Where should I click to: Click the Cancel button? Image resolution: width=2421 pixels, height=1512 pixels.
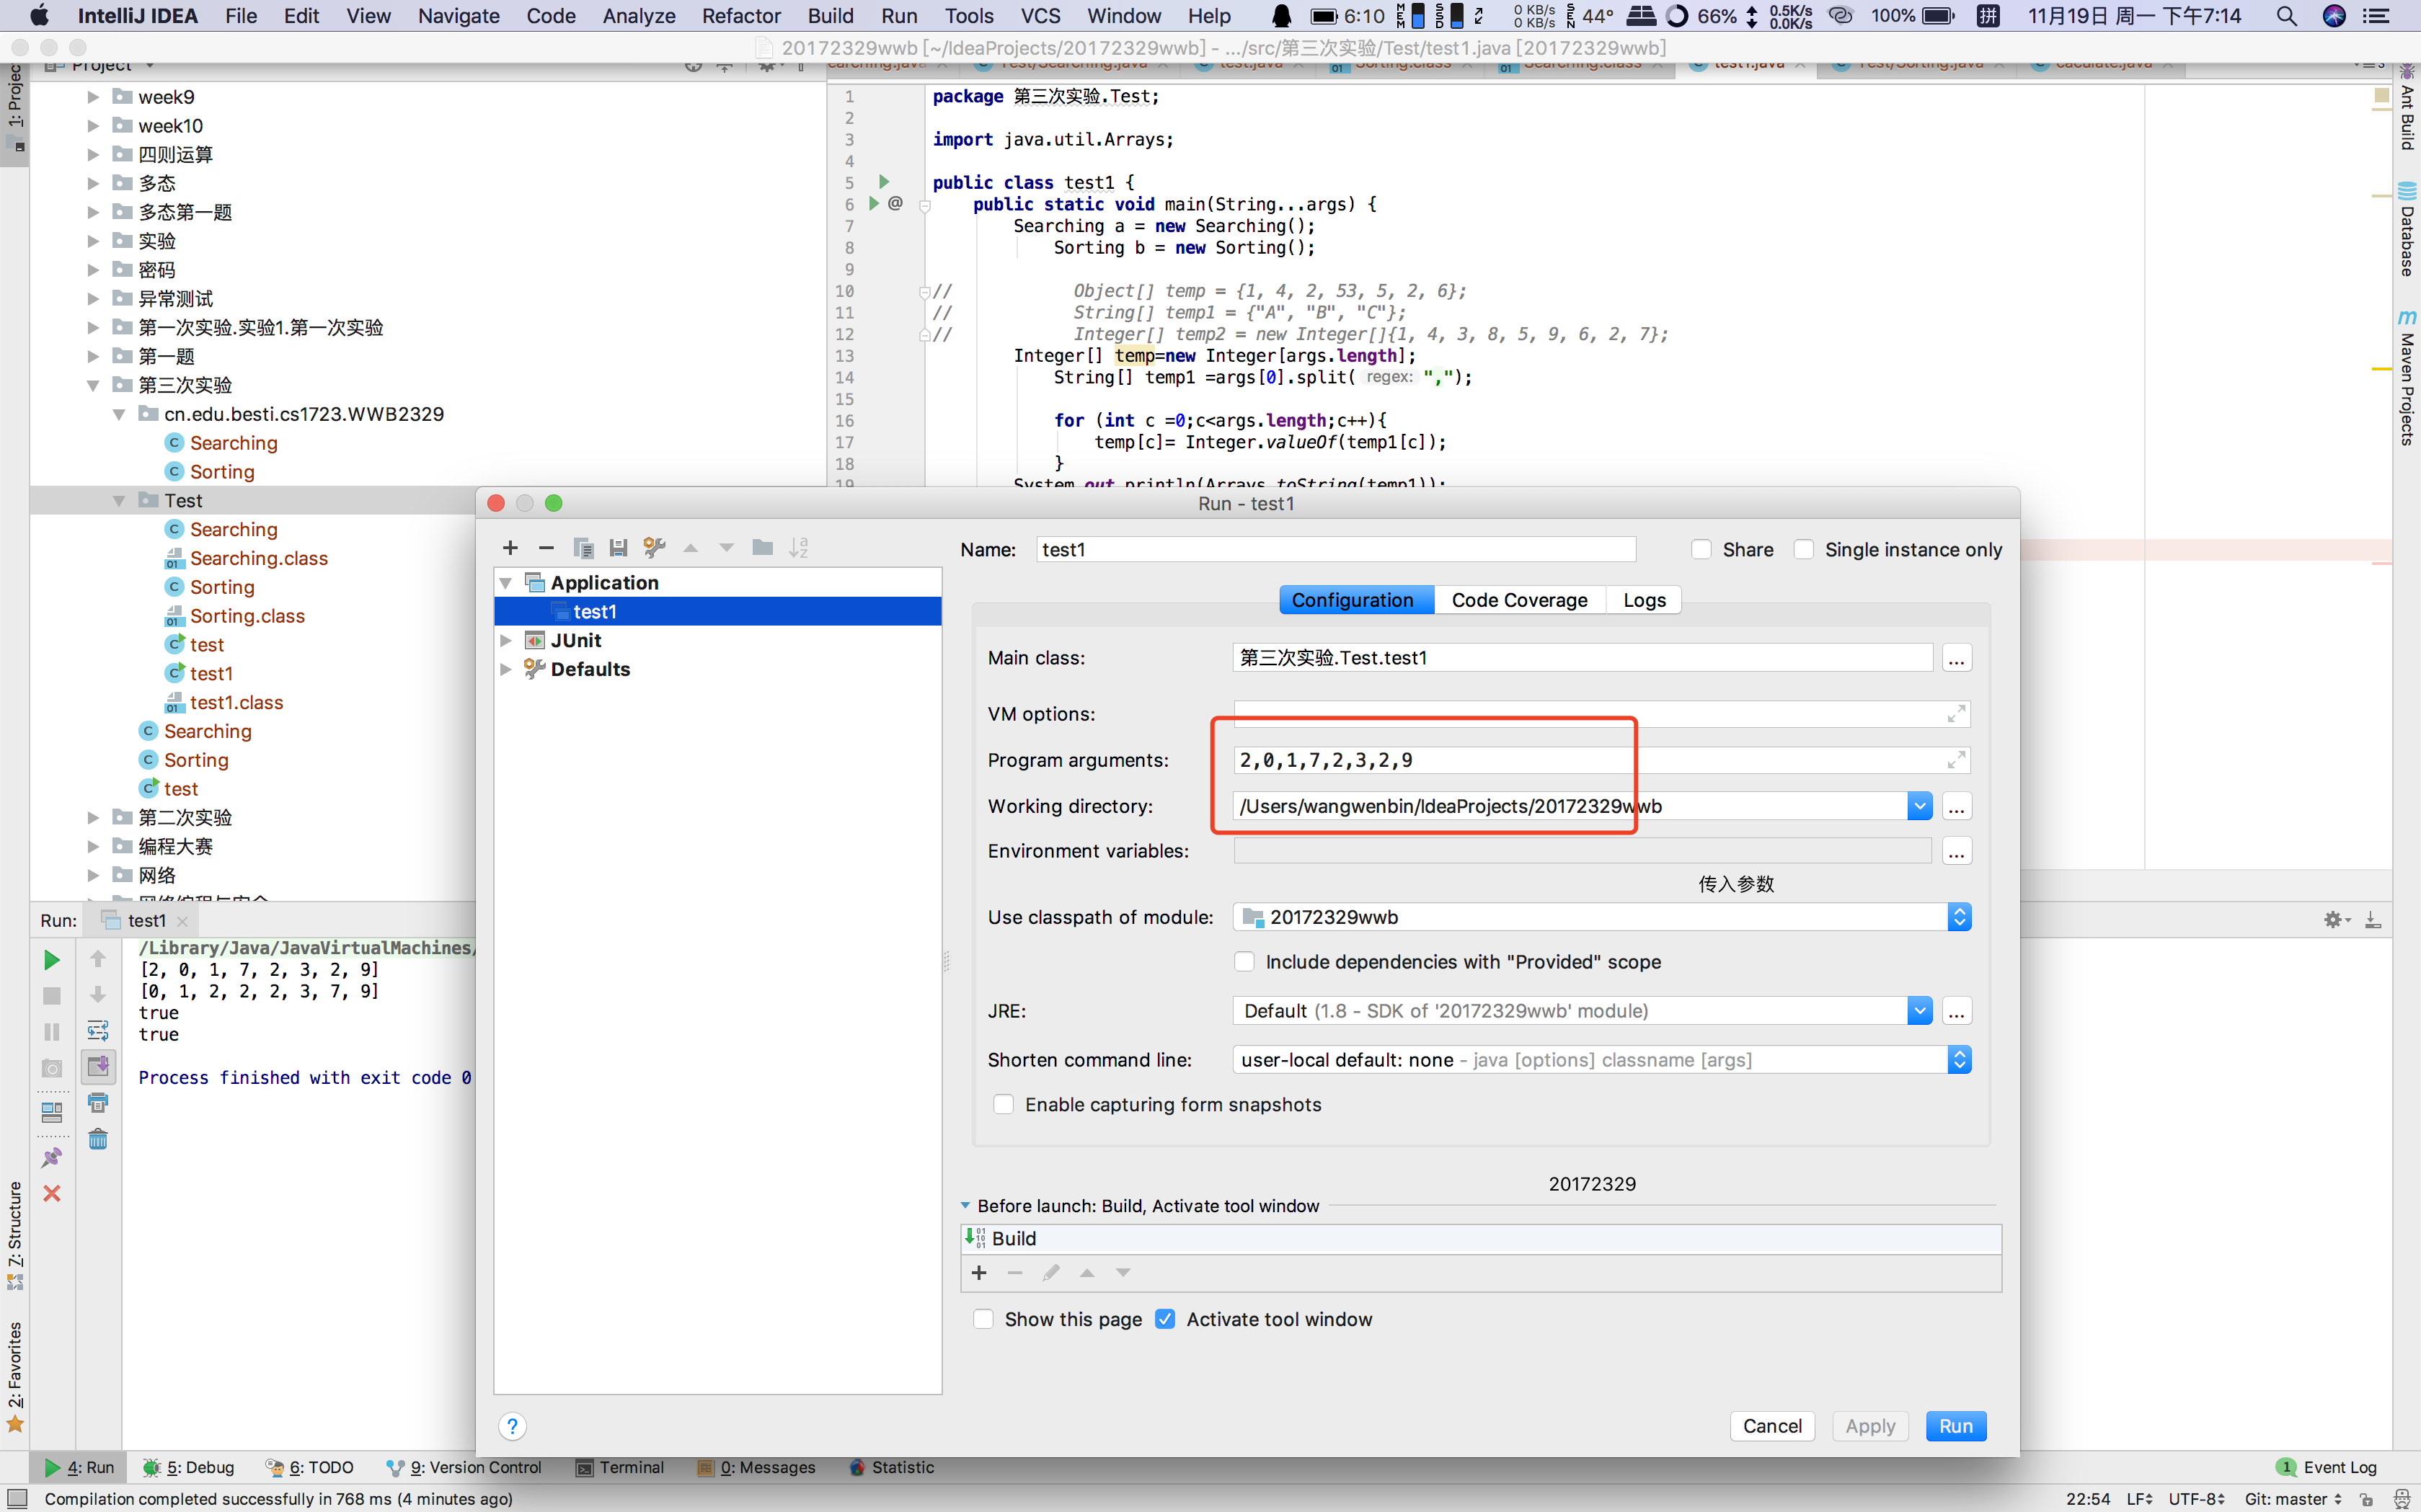tap(1771, 1426)
